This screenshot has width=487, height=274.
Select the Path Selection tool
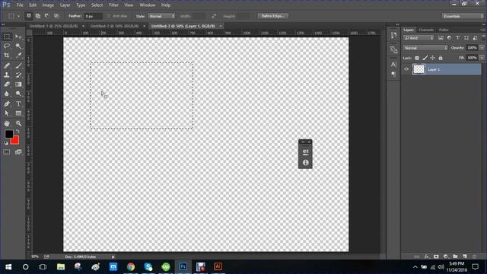coord(7,113)
